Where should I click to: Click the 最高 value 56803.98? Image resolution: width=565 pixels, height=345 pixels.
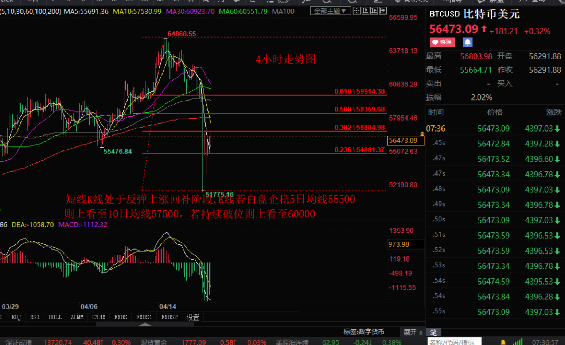coord(476,56)
